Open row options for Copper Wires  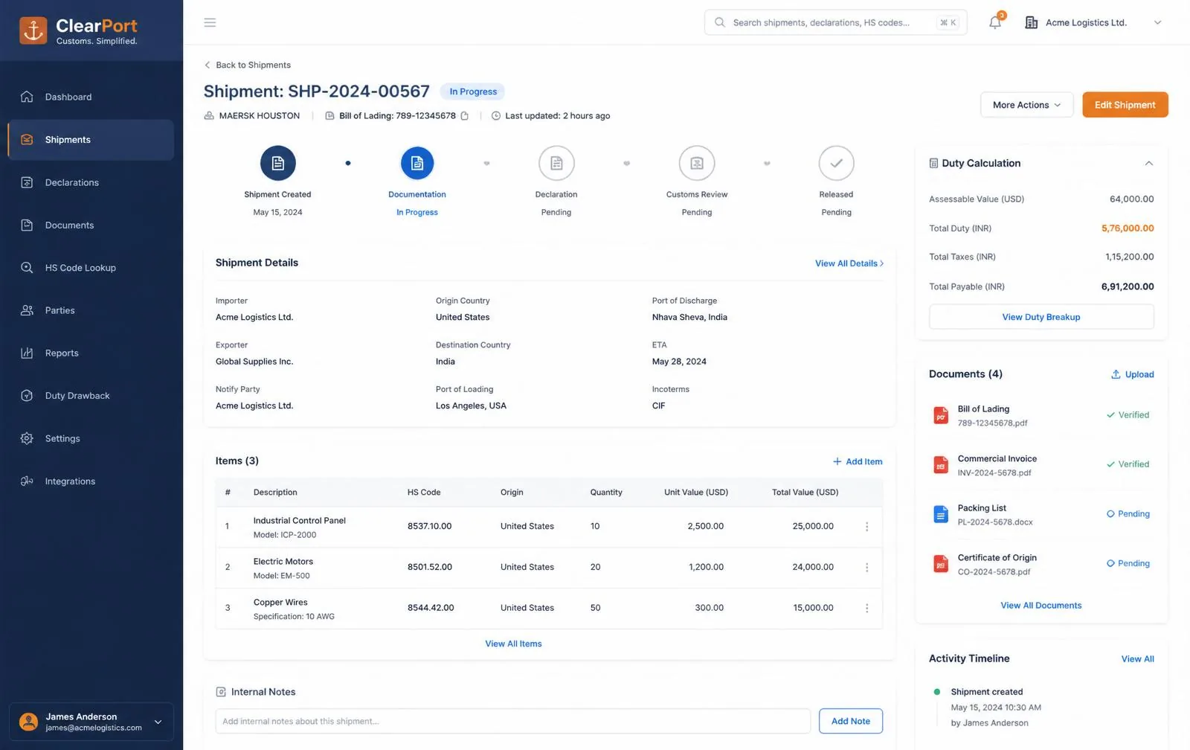(866, 609)
